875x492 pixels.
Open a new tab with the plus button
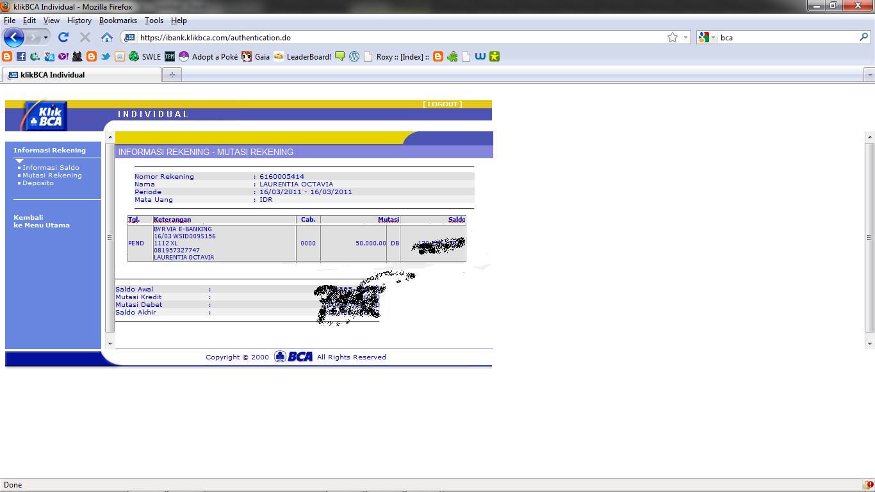(172, 75)
